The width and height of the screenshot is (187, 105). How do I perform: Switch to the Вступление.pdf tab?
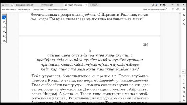click(x=46, y=5)
